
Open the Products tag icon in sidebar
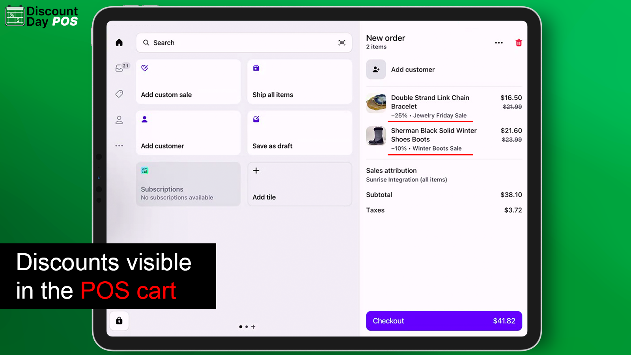(119, 94)
